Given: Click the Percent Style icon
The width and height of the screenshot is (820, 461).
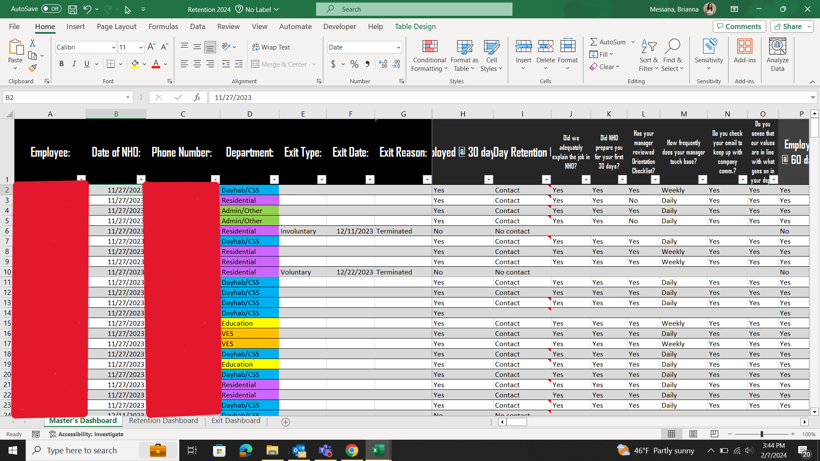Looking at the screenshot, I should [x=354, y=64].
